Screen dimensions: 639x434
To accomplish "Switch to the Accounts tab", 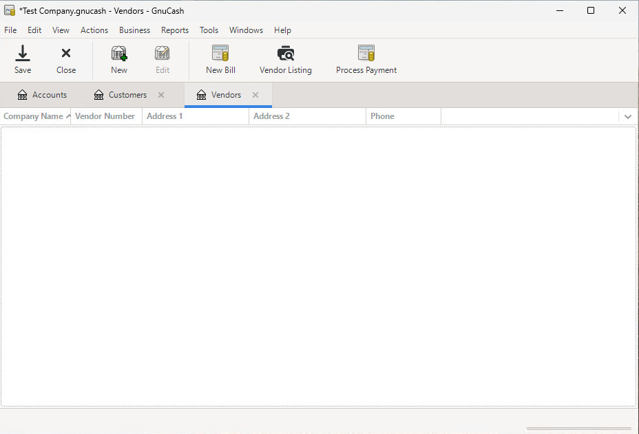I will (42, 95).
